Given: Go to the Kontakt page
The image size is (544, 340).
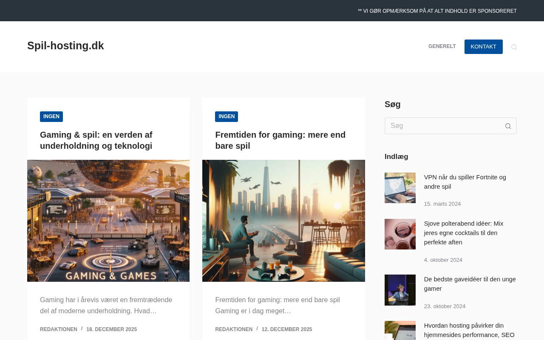Looking at the screenshot, I should point(483,47).
